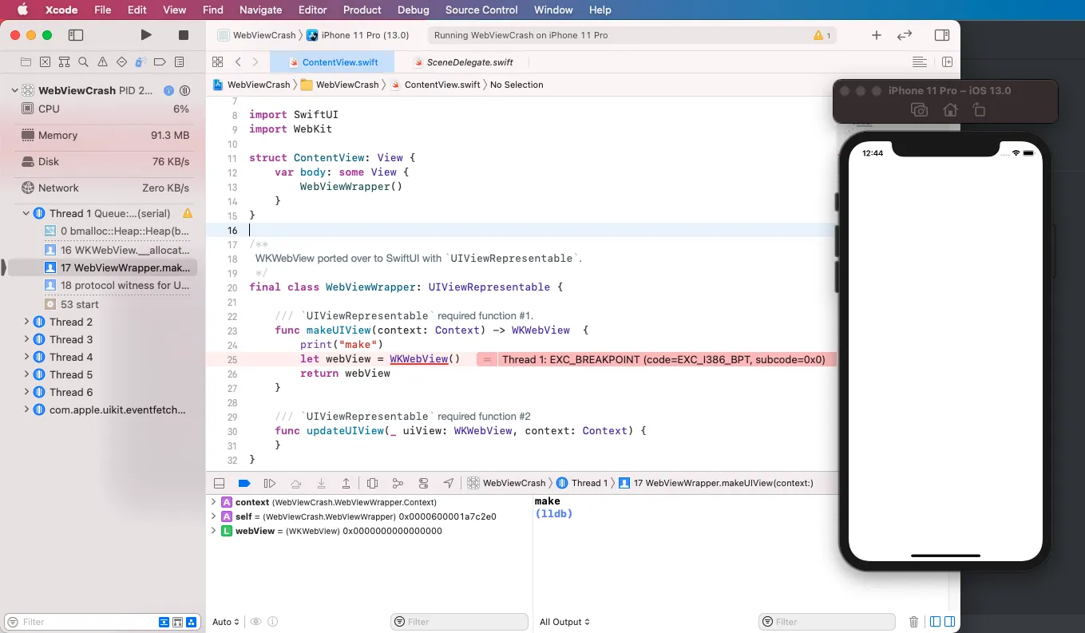Toggle the navigator sidebar in Xcode toolbar
Viewport: 1085px width, 633px height.
click(x=76, y=35)
